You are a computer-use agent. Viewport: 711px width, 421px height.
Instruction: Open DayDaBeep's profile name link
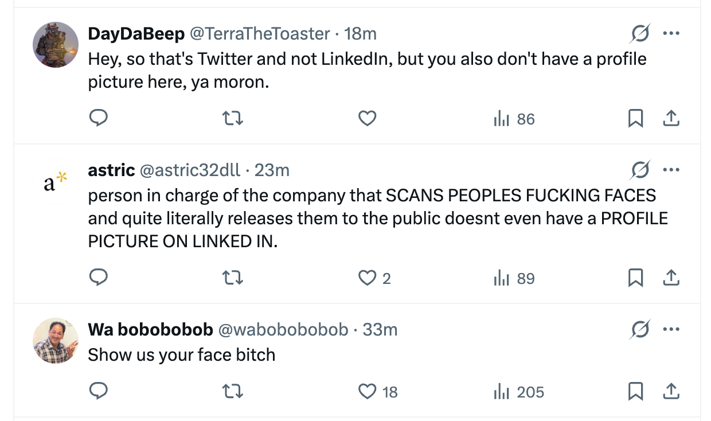tap(136, 34)
